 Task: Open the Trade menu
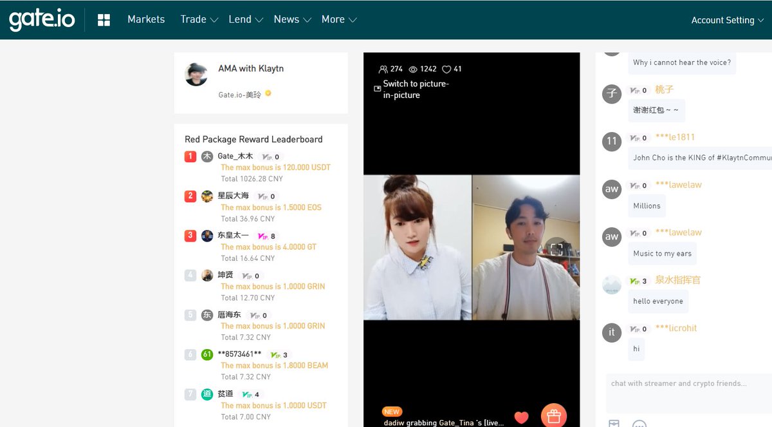coord(193,19)
